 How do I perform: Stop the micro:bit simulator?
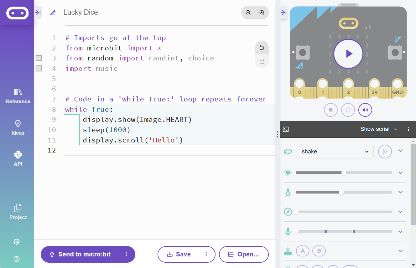click(331, 110)
